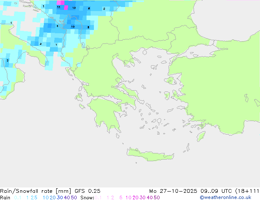
Task: Select the snow legend value 10
Action: (x=128, y=198)
